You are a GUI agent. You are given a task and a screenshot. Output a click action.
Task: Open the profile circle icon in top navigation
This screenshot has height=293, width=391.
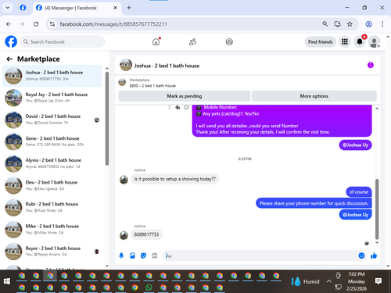pyautogui.click(x=229, y=41)
